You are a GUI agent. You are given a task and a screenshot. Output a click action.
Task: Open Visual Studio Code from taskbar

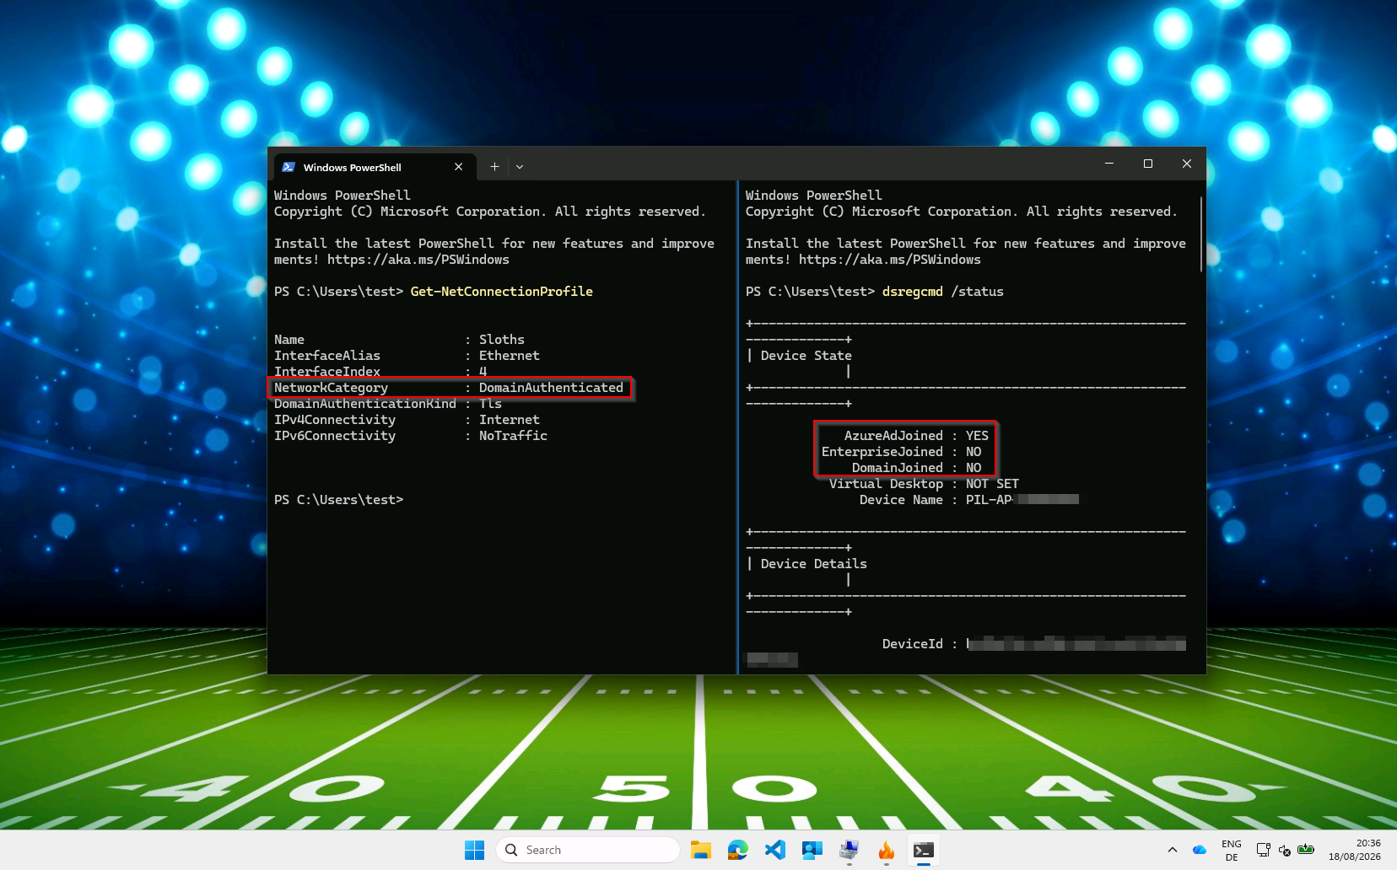pyautogui.click(x=775, y=850)
